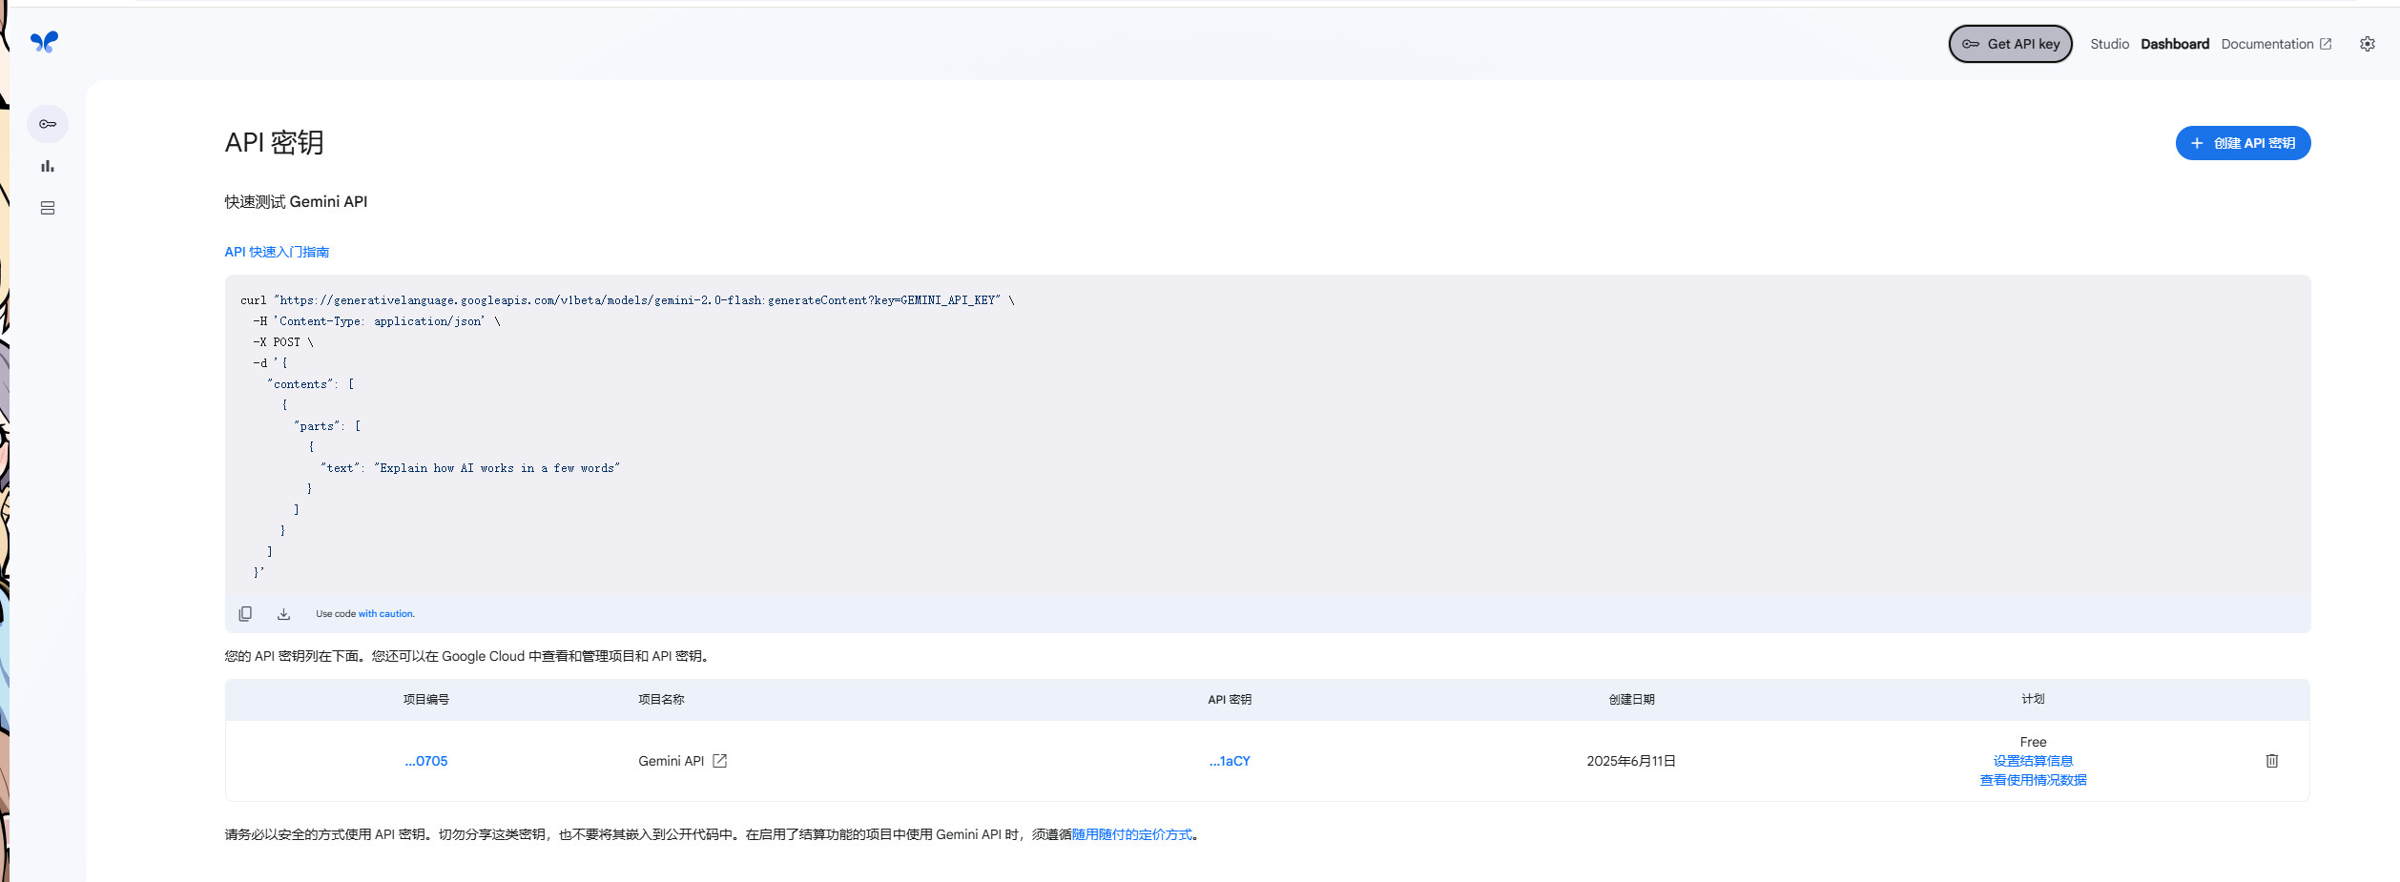This screenshot has width=2400, height=882.
Task: Click the 'with caution' link
Action: coord(386,614)
